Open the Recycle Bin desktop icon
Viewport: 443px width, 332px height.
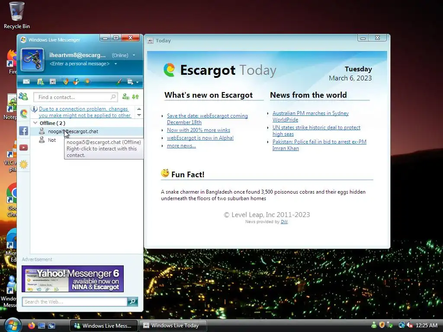tap(17, 16)
